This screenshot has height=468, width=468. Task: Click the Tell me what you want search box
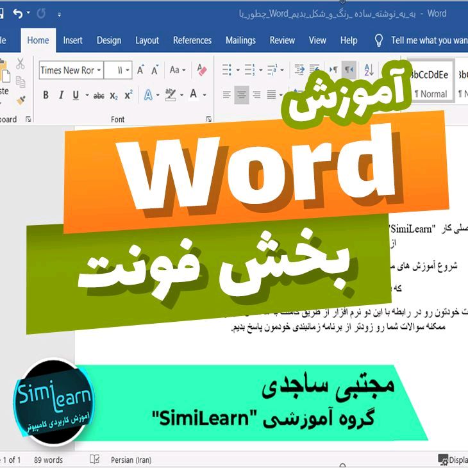[x=430, y=40]
